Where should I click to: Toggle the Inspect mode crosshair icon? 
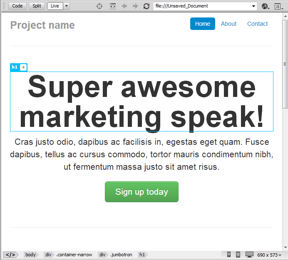[x=99, y=6]
